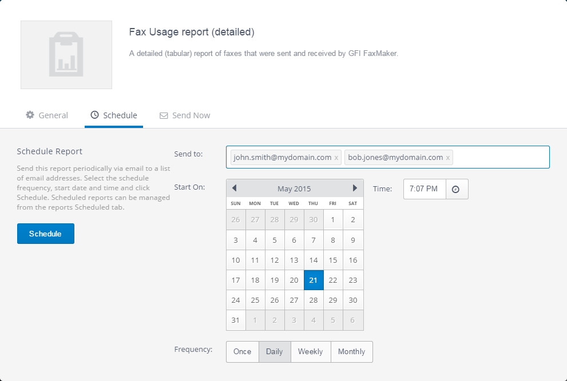
Task: Select day 13 in the calendar
Action: coord(294,260)
